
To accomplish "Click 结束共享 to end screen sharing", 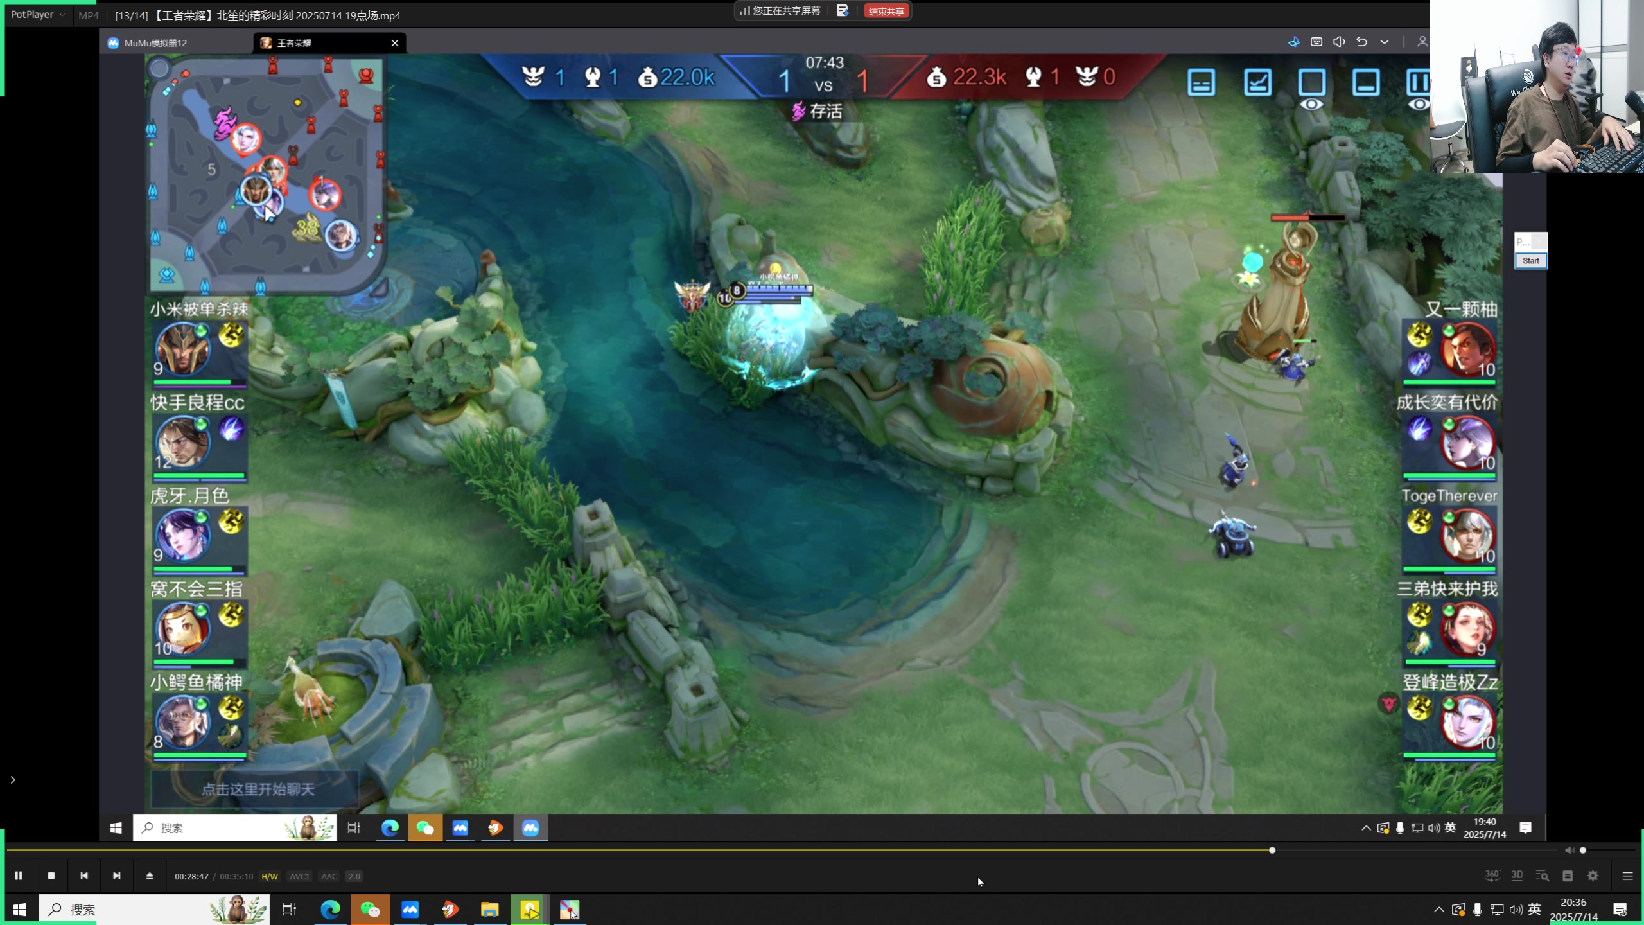I will (x=886, y=11).
